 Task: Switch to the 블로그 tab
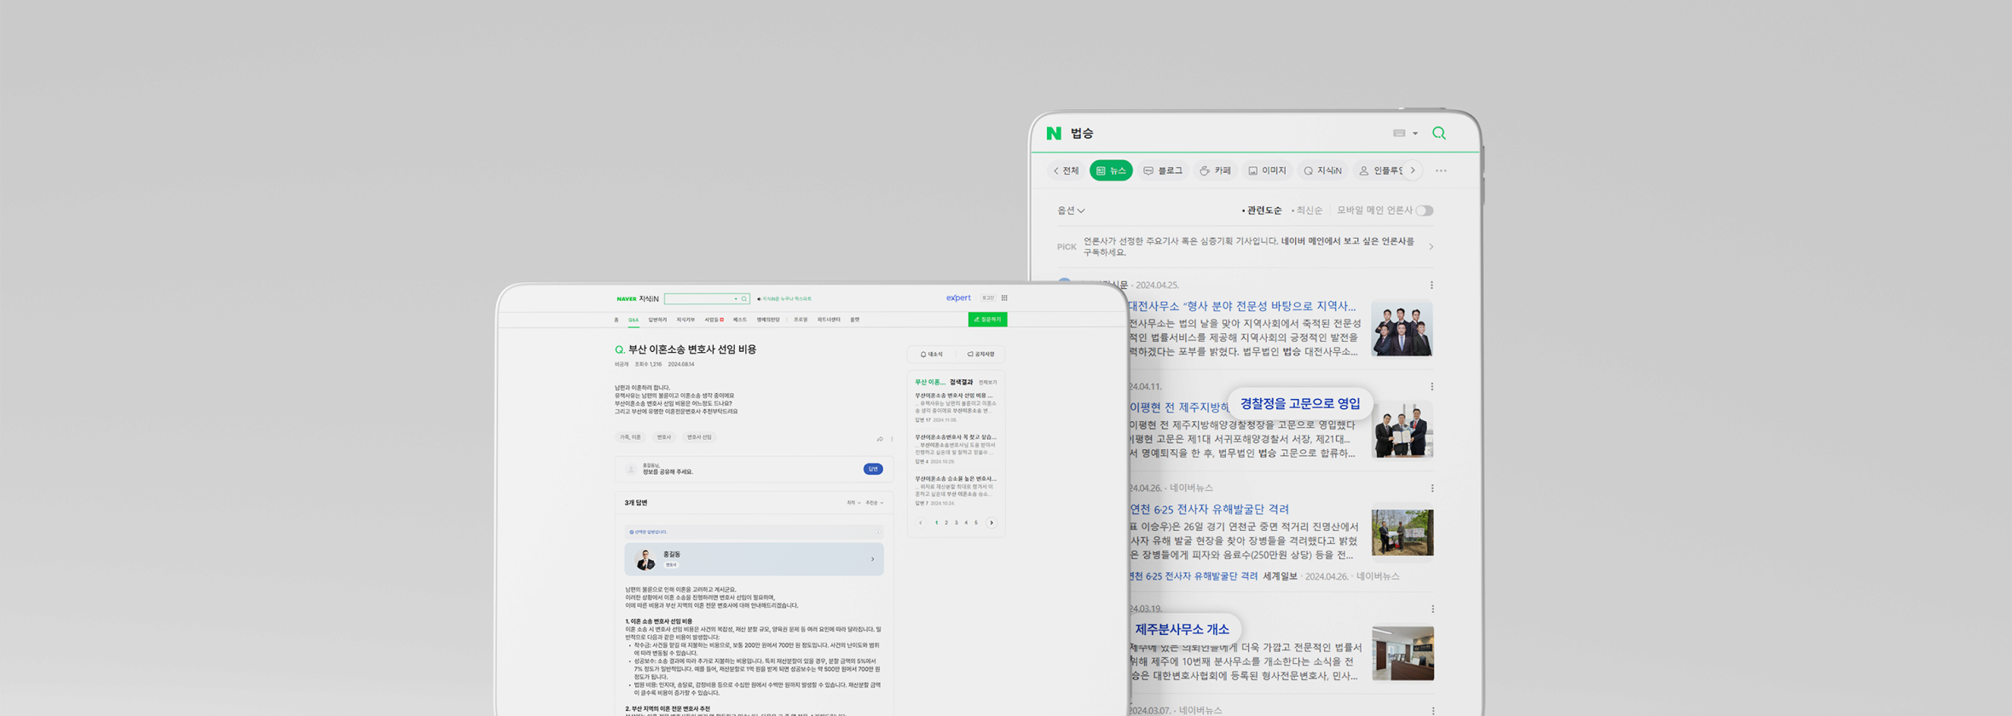(1163, 170)
